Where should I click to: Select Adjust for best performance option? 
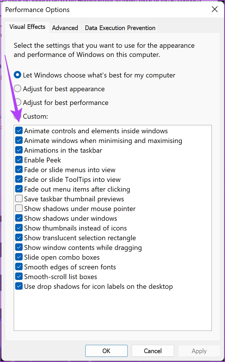pos(17,102)
